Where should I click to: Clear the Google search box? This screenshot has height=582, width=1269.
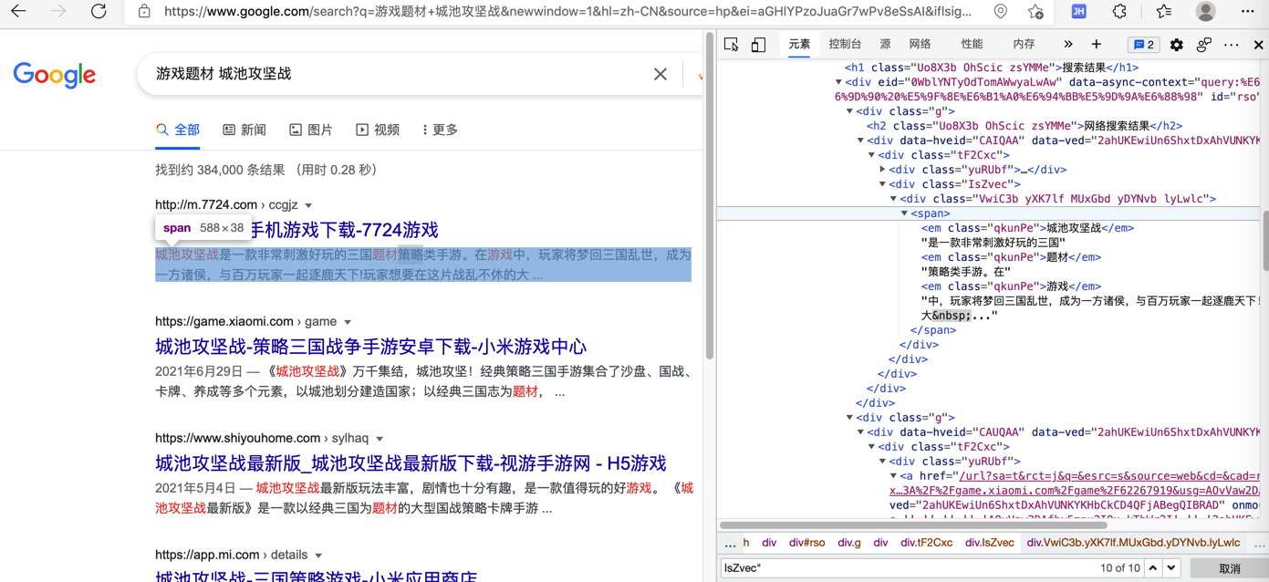click(661, 74)
